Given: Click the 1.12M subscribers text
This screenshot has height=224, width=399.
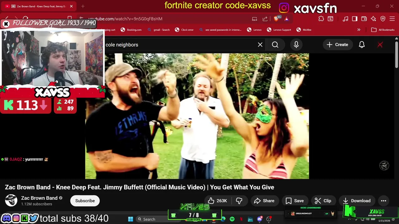Looking at the screenshot, I should coord(36,204).
